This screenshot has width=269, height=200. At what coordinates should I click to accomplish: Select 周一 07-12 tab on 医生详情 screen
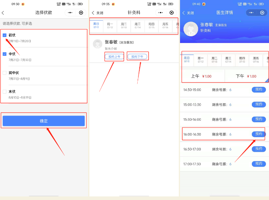[x=200, y=60]
